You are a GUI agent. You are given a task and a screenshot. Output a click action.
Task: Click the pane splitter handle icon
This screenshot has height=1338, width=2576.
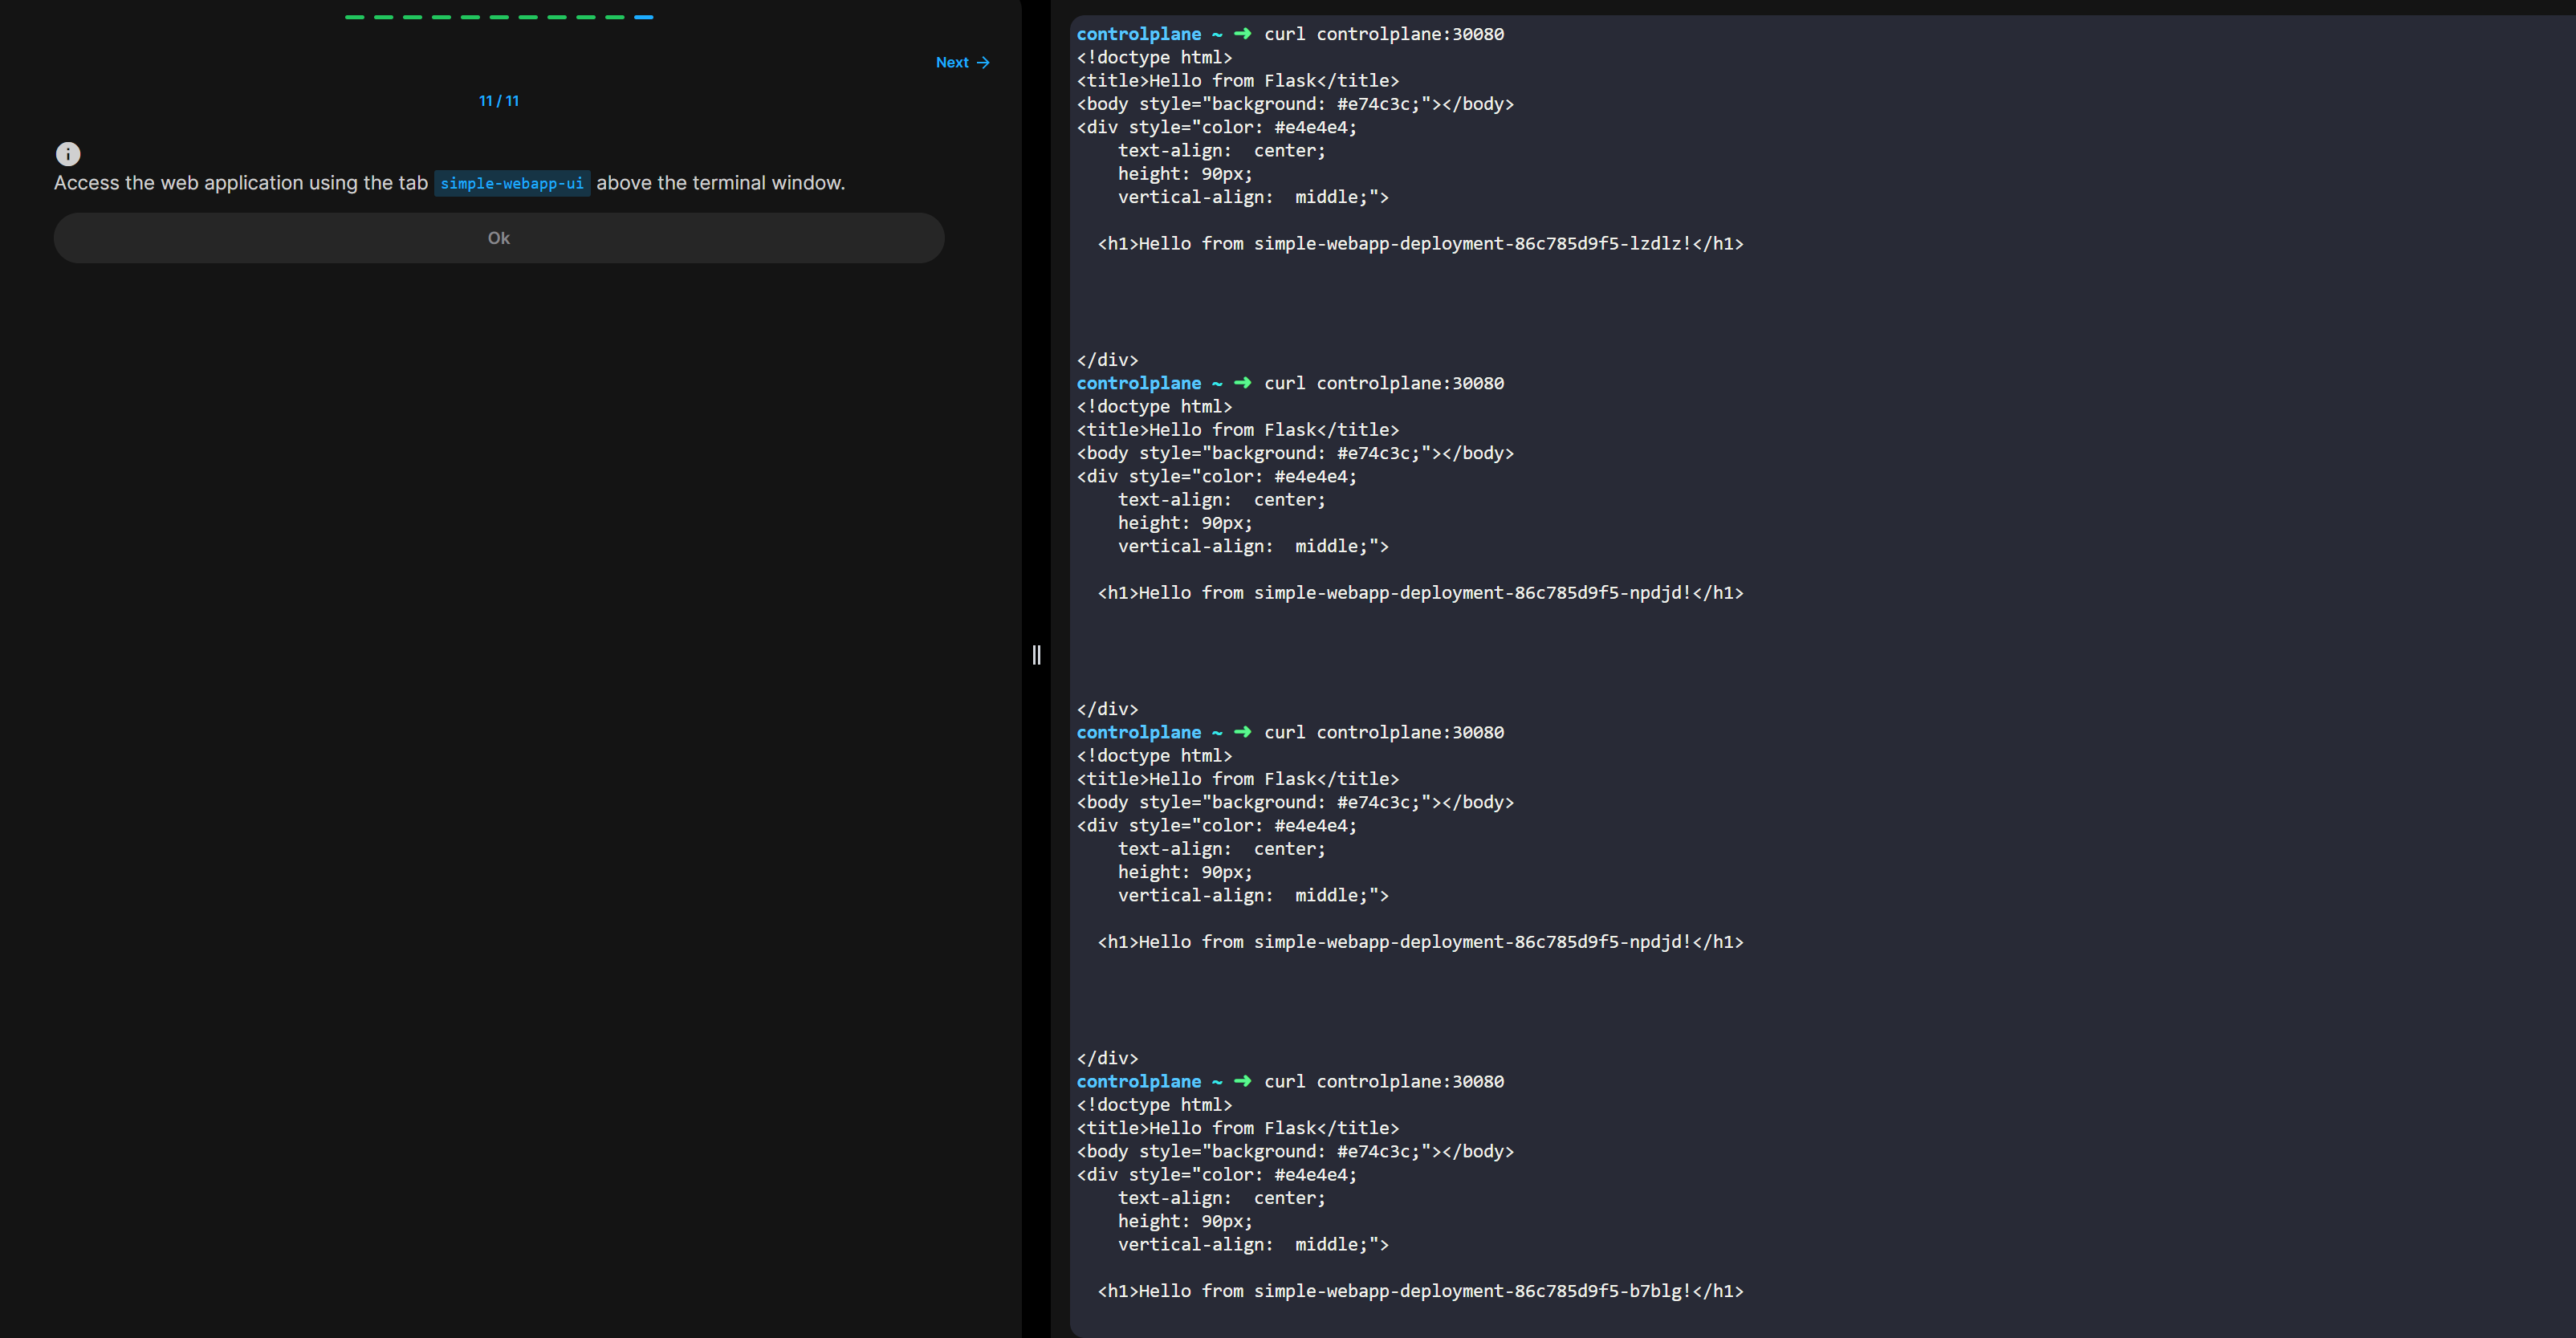[x=1036, y=655]
